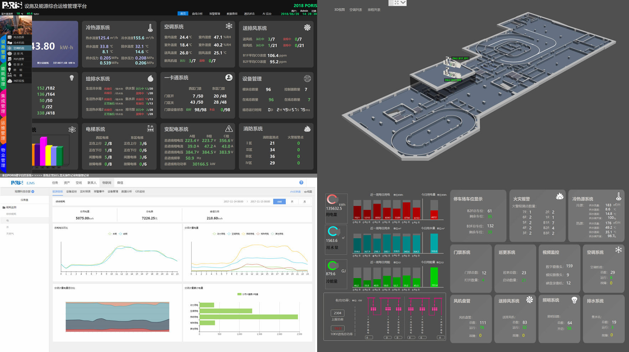Toggle the 空调用电 legend in 分项计量电量 chart

tap(234, 234)
